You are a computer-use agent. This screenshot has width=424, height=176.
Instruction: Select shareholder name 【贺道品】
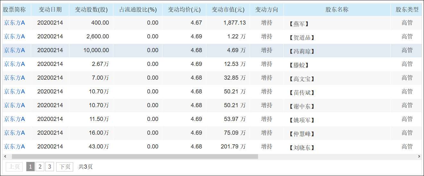tap(302, 37)
